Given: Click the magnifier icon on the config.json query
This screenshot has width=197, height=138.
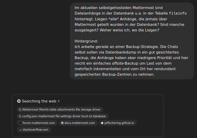Looking at the screenshot, I should click(20, 116).
